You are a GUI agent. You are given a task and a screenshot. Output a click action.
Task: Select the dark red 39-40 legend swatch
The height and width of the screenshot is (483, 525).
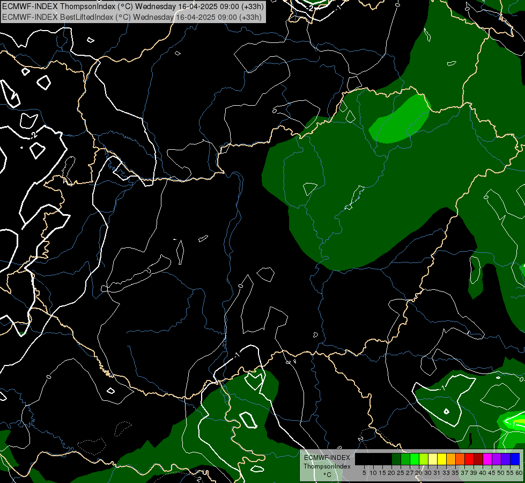(478, 459)
